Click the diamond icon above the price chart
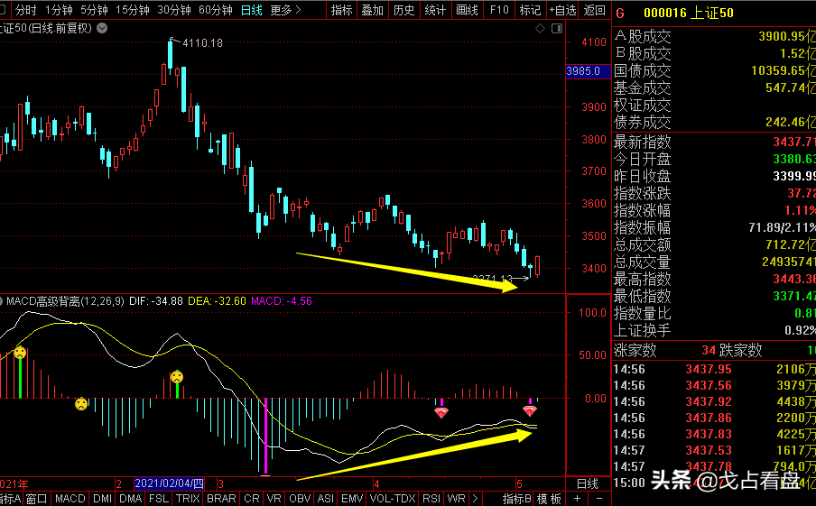The width and height of the screenshot is (816, 506). tap(540, 29)
